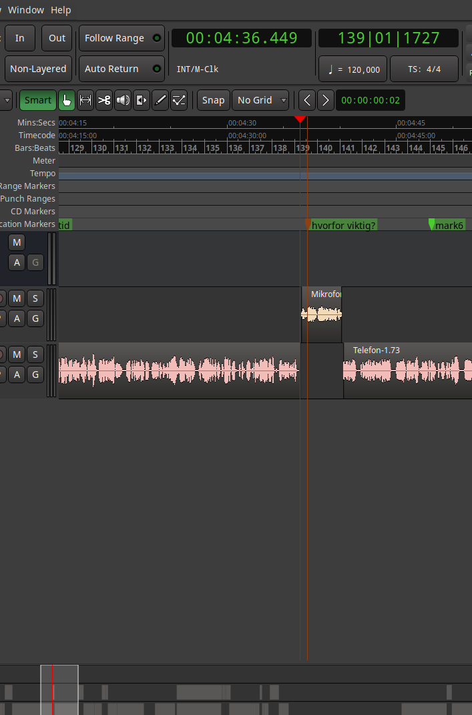Image resolution: width=472 pixels, height=715 pixels.
Task: Select the Cut scissors tool
Action: click(x=104, y=100)
